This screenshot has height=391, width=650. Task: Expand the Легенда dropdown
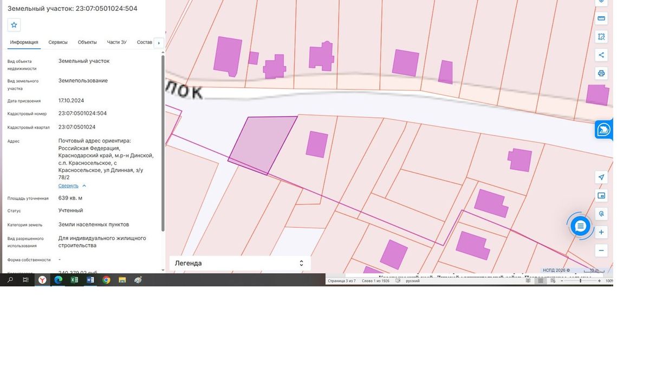240,263
